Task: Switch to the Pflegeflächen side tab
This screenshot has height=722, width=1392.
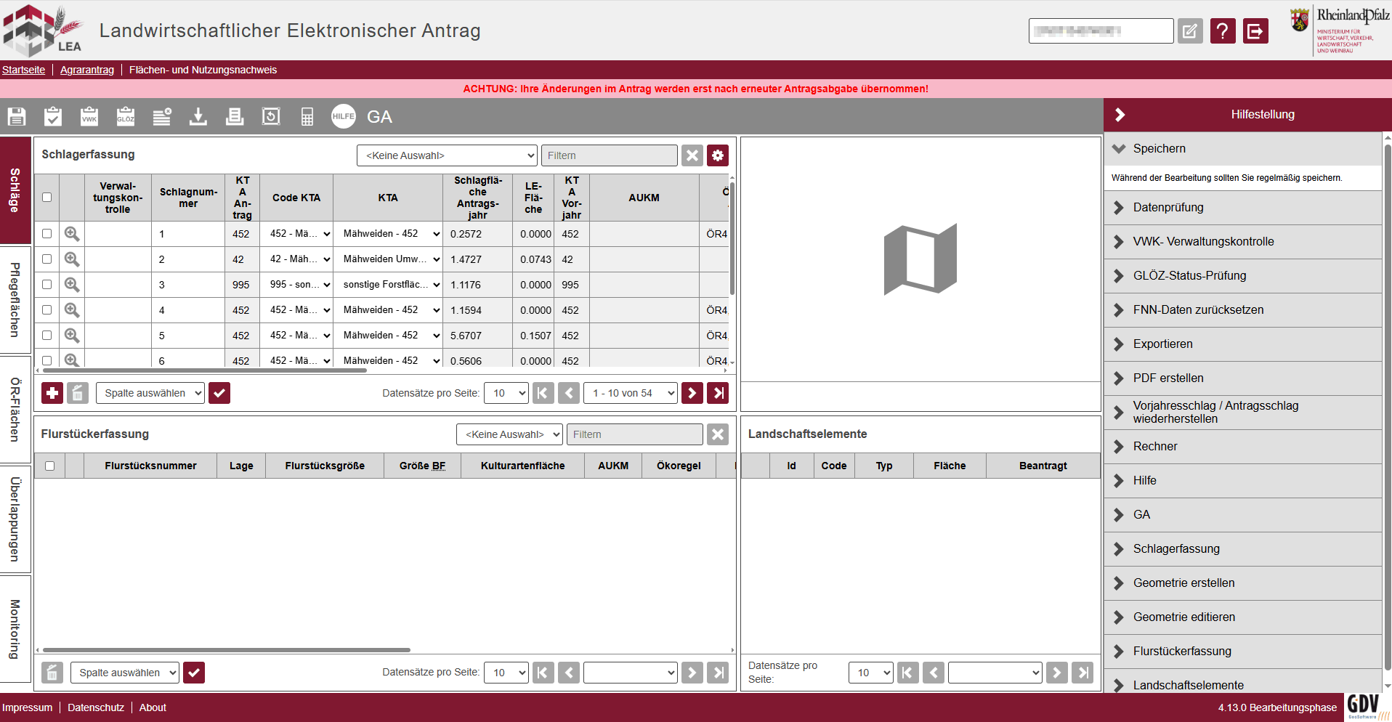Action: pos(15,300)
